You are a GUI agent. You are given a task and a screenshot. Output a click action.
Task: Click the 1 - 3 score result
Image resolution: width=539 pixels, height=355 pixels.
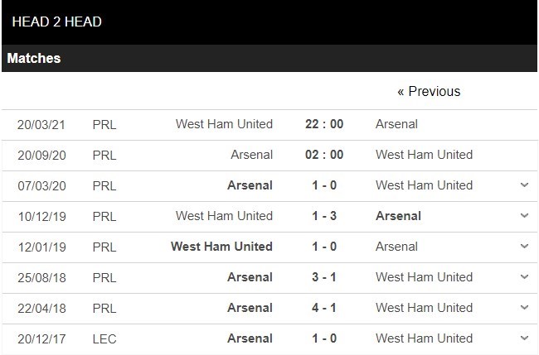pyautogui.click(x=323, y=216)
